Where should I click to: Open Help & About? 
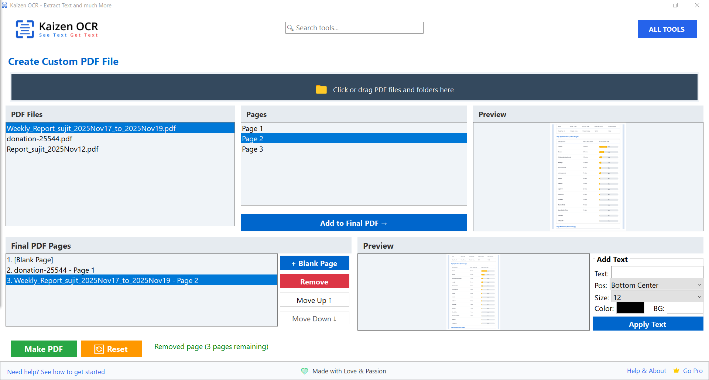tap(646, 370)
